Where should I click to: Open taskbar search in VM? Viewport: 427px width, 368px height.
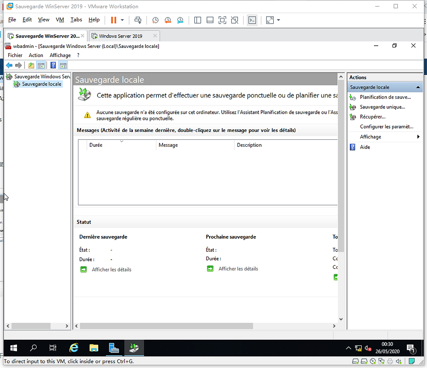33,348
